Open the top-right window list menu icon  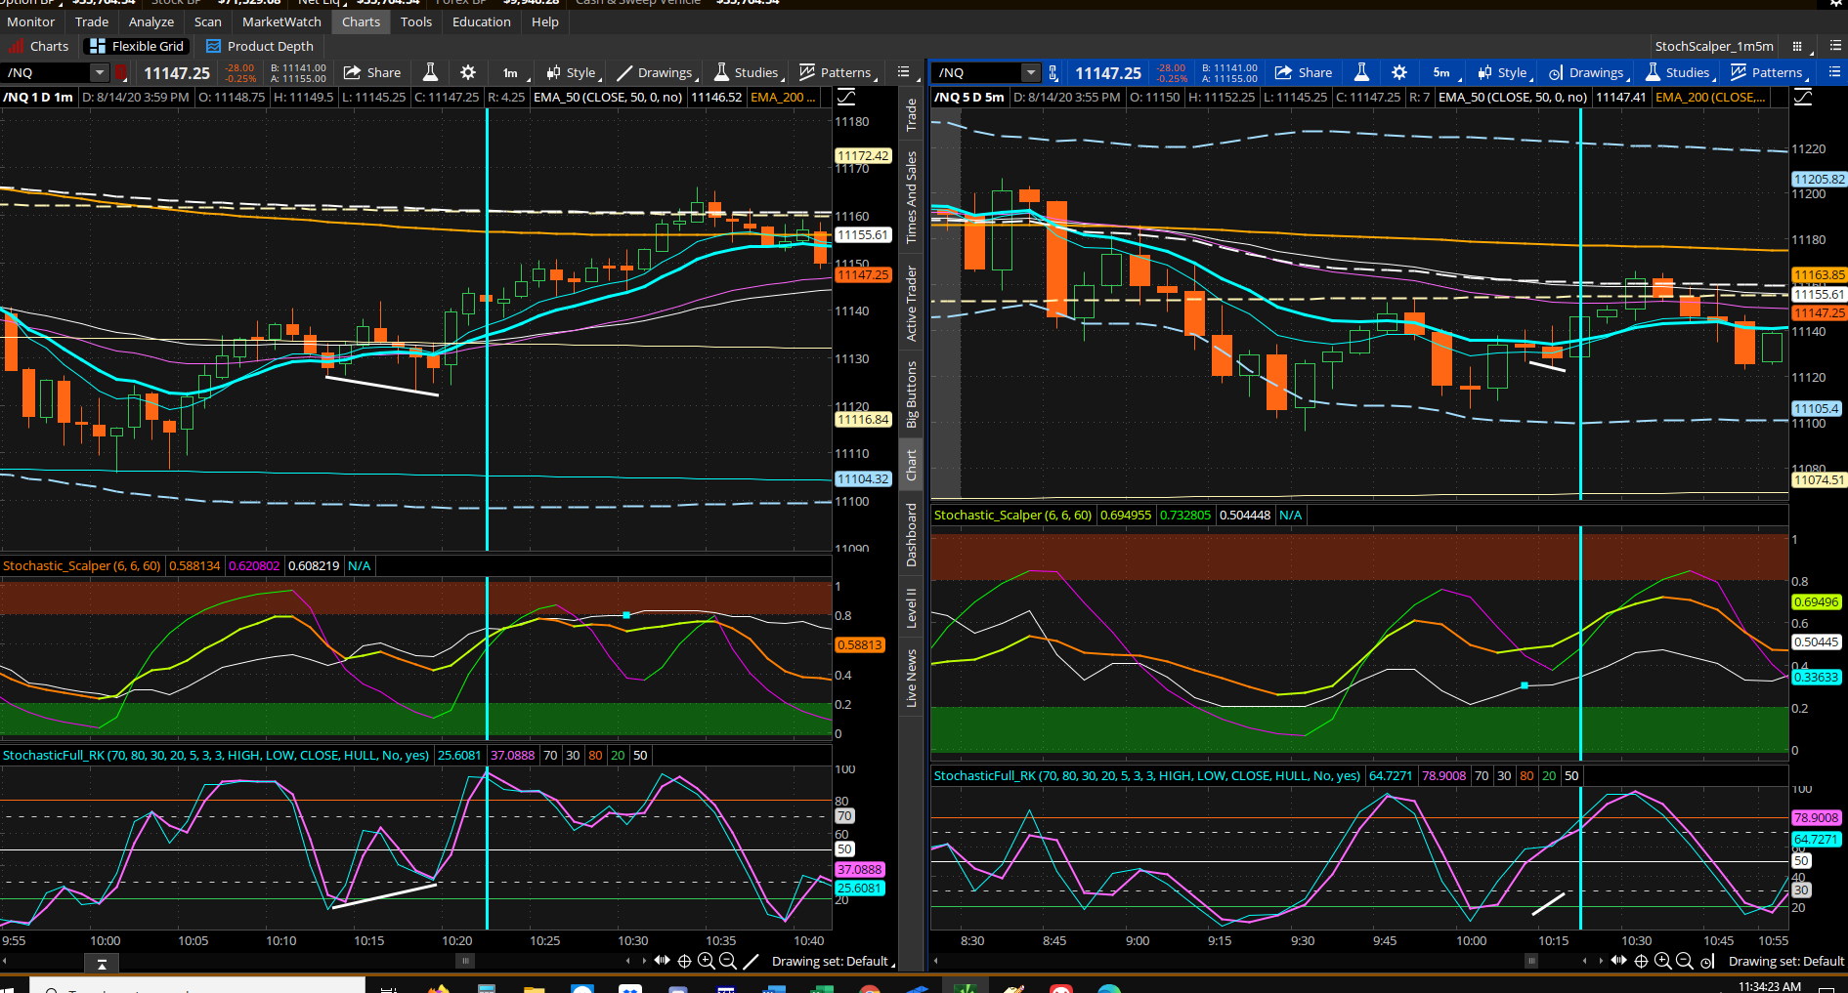coord(1835,46)
